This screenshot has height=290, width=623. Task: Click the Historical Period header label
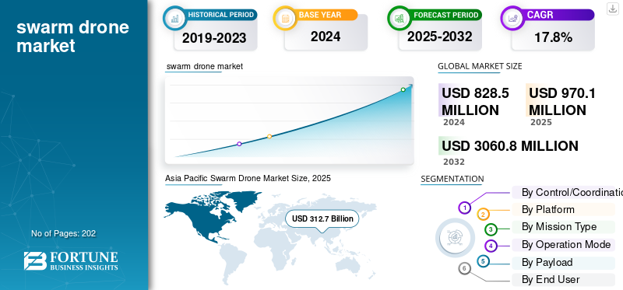coord(221,15)
